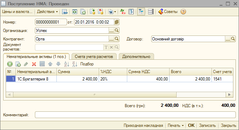The image size is (239, 130).
Task: Open Подбор selection
Action: (87, 64)
